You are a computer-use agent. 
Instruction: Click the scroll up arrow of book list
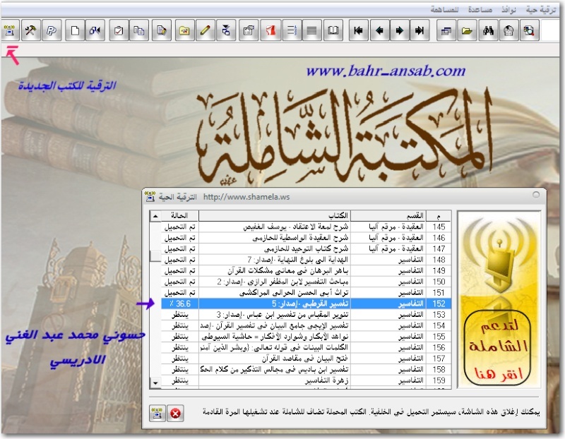pos(155,216)
